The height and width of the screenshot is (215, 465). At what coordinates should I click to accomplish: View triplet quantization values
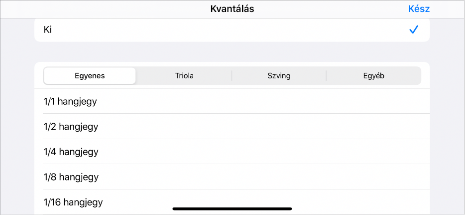pos(184,76)
